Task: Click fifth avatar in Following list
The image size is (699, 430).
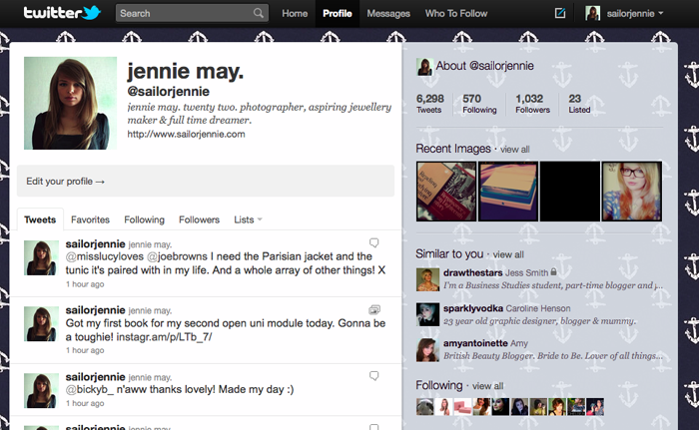Action: [x=500, y=407]
